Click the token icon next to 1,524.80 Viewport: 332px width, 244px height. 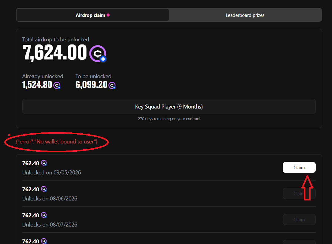[x=57, y=86]
